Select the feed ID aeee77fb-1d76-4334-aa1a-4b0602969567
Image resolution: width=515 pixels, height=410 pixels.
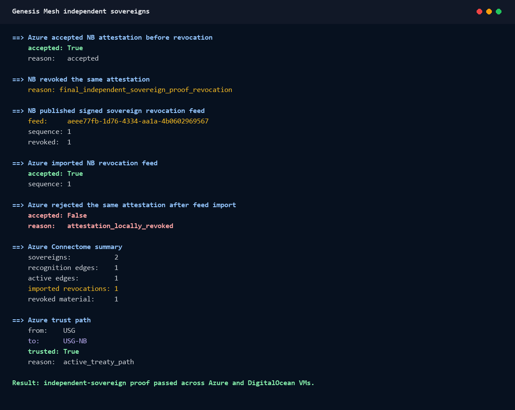[138, 121]
